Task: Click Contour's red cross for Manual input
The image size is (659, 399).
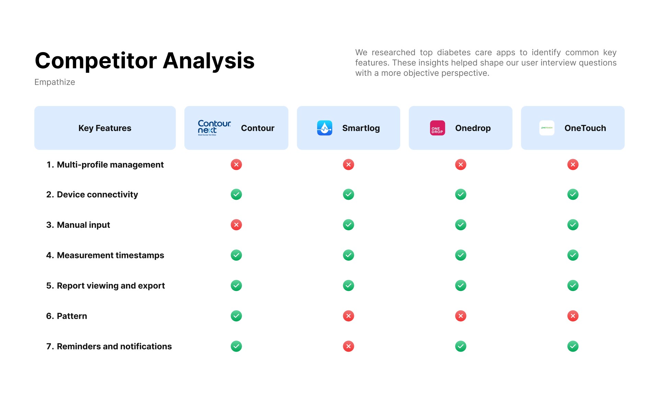Action: [x=236, y=225]
